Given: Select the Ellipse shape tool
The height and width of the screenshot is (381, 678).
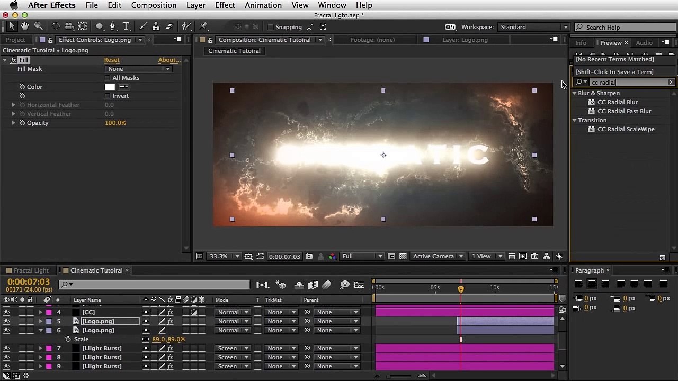Looking at the screenshot, I should tap(99, 26).
